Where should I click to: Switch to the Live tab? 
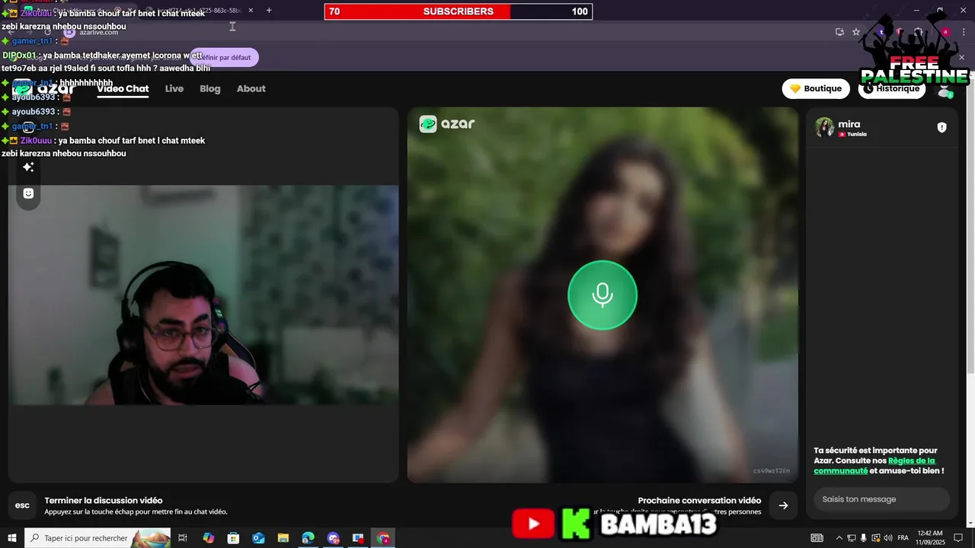click(x=174, y=88)
